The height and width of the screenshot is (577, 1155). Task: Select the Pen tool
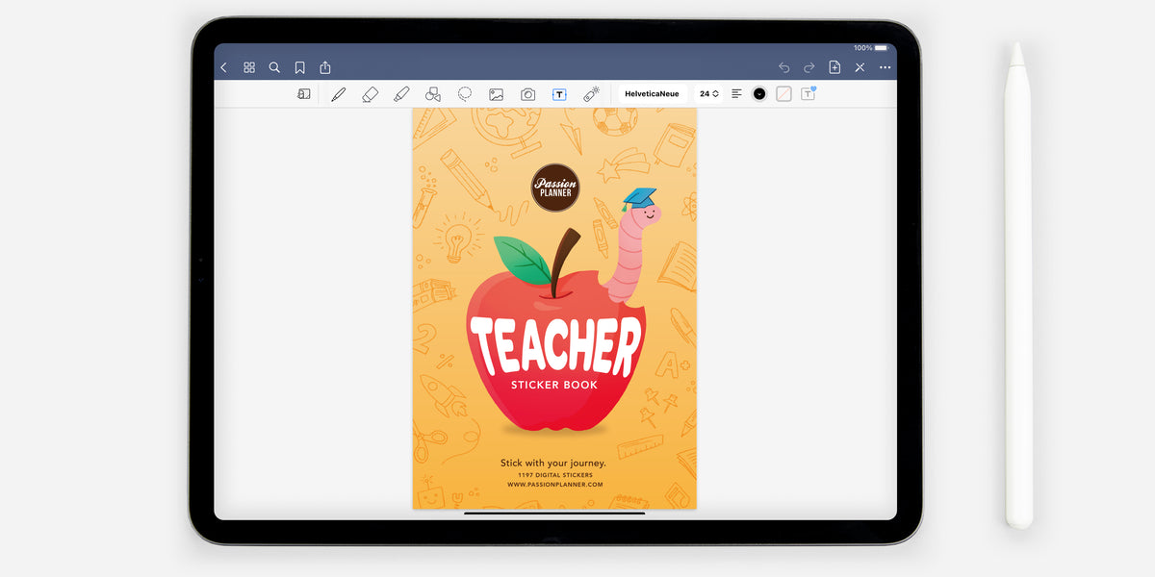(x=338, y=93)
